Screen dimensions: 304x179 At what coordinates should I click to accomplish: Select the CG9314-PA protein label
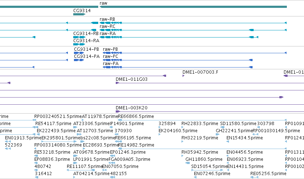(87, 56)
